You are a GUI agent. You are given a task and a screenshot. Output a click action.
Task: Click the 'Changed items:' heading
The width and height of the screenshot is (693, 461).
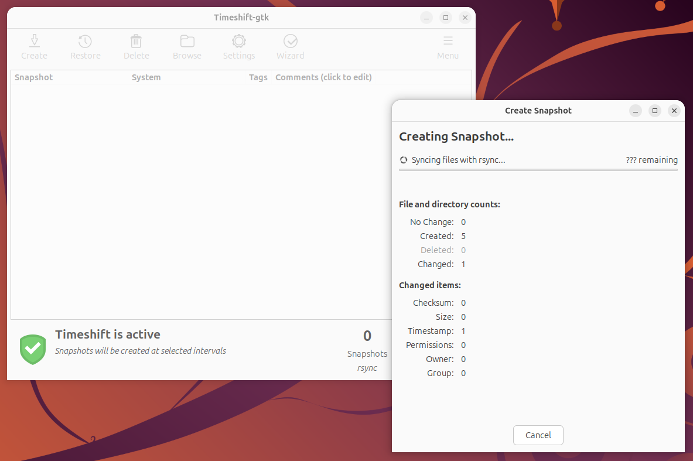pyautogui.click(x=429, y=285)
